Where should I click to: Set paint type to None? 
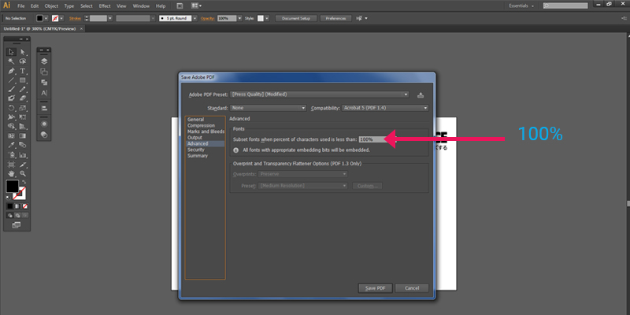click(x=24, y=206)
